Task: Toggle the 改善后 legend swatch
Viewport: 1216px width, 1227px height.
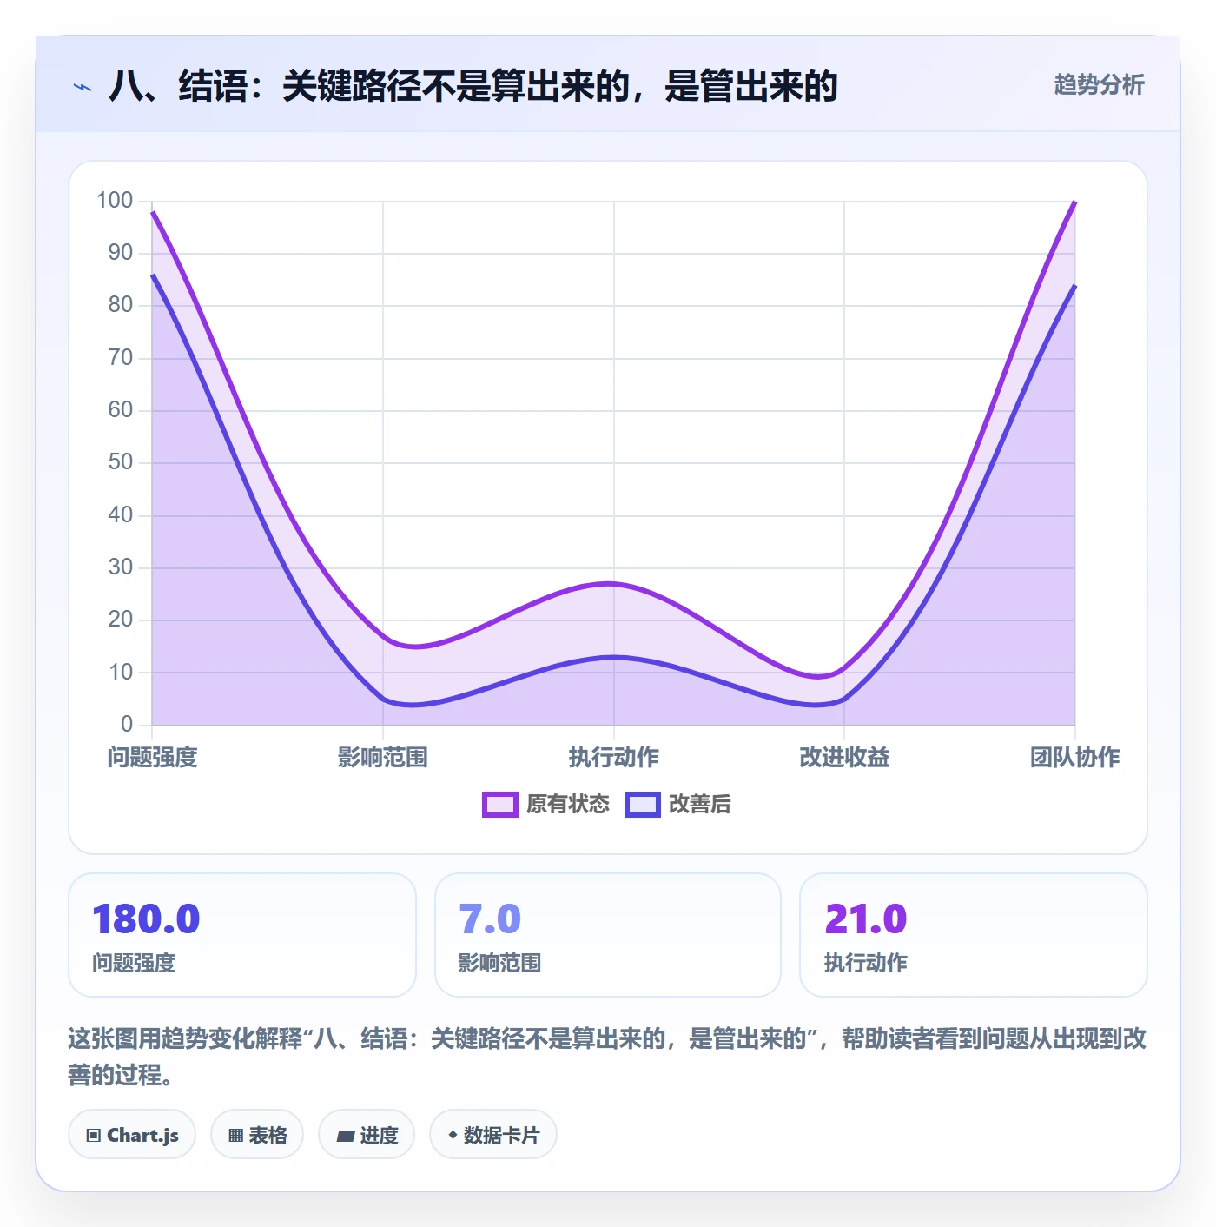Action: [643, 805]
